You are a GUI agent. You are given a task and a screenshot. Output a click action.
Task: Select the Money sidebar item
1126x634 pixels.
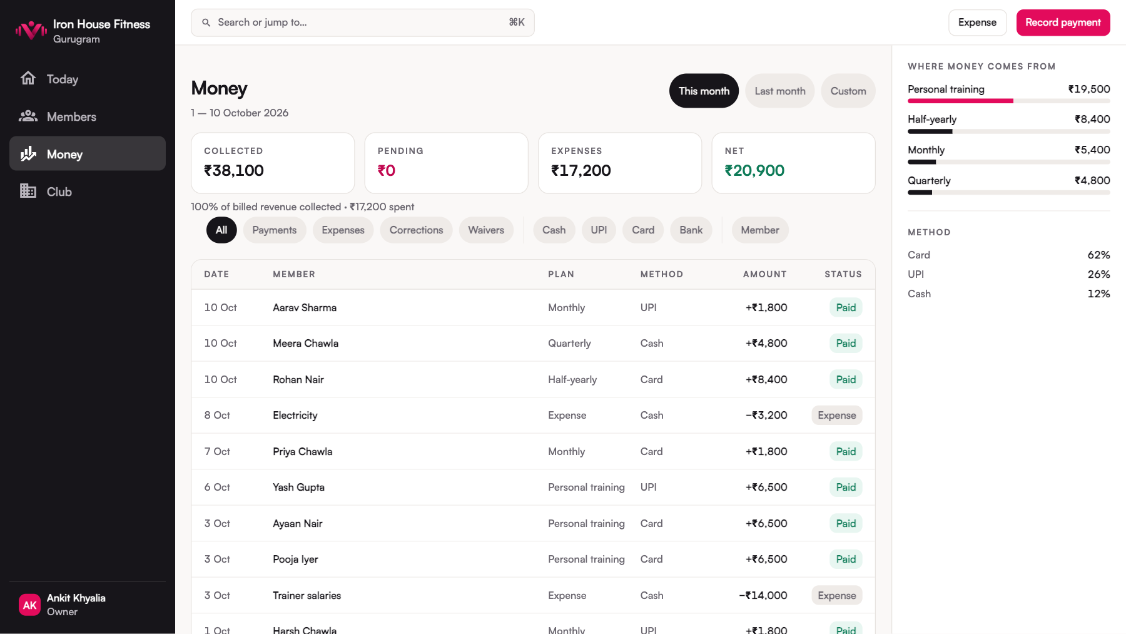(88, 154)
